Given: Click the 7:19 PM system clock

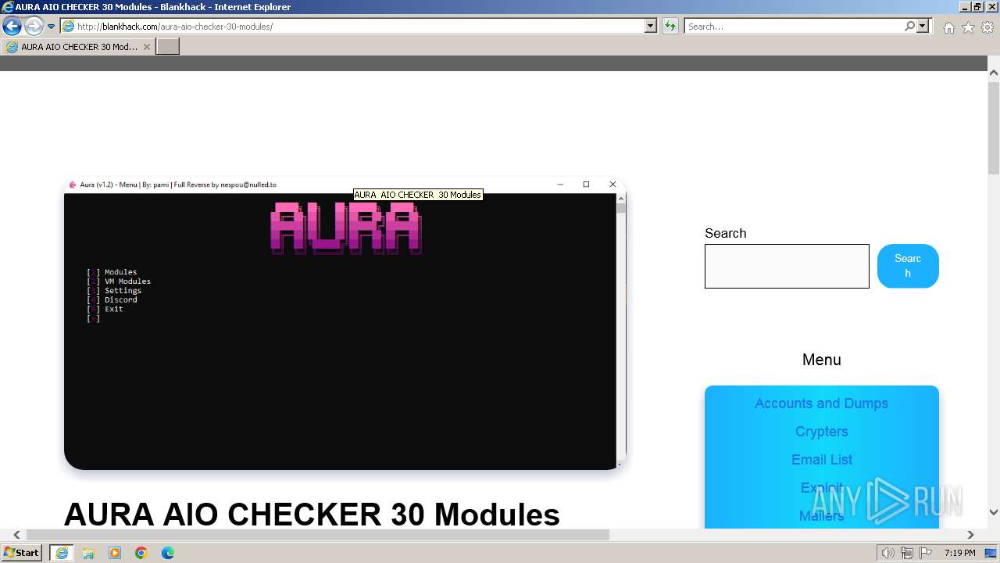Looking at the screenshot, I should pyautogui.click(x=959, y=553).
